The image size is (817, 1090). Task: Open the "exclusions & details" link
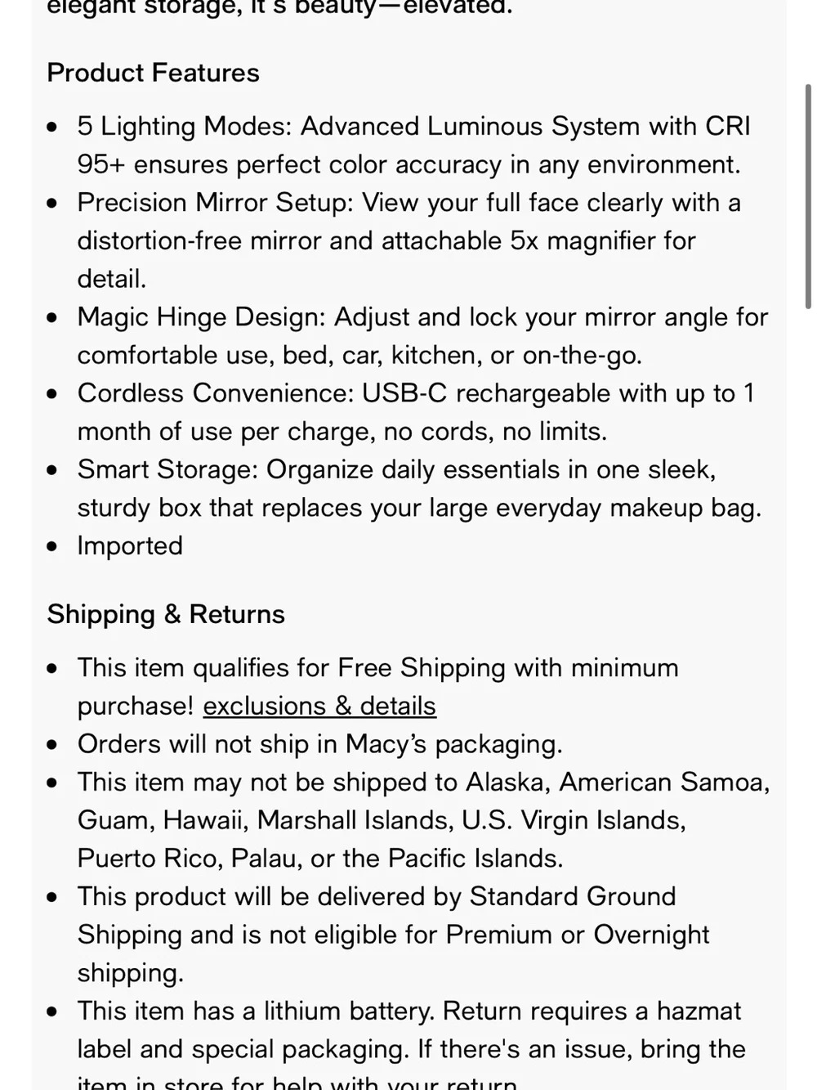pyautogui.click(x=319, y=706)
